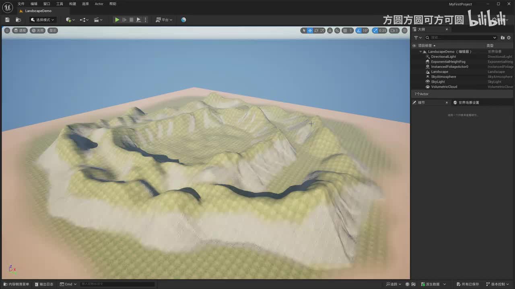Change the 0.25 scale snap value
The image size is (515, 289).
(x=382, y=31)
